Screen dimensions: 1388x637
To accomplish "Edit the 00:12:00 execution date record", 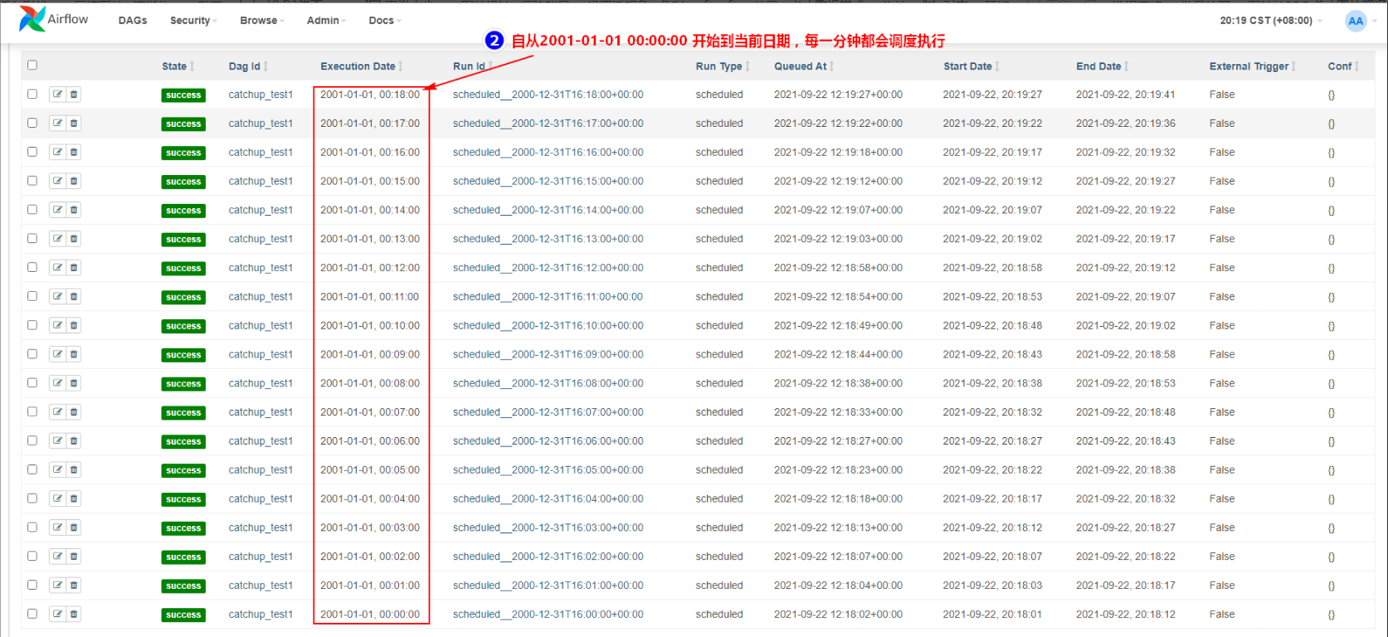I will tap(58, 267).
